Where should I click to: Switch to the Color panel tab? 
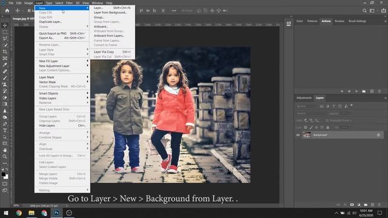pyautogui.click(x=299, y=21)
